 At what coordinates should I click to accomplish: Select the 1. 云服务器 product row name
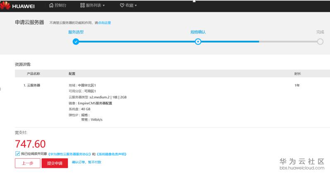(32, 85)
